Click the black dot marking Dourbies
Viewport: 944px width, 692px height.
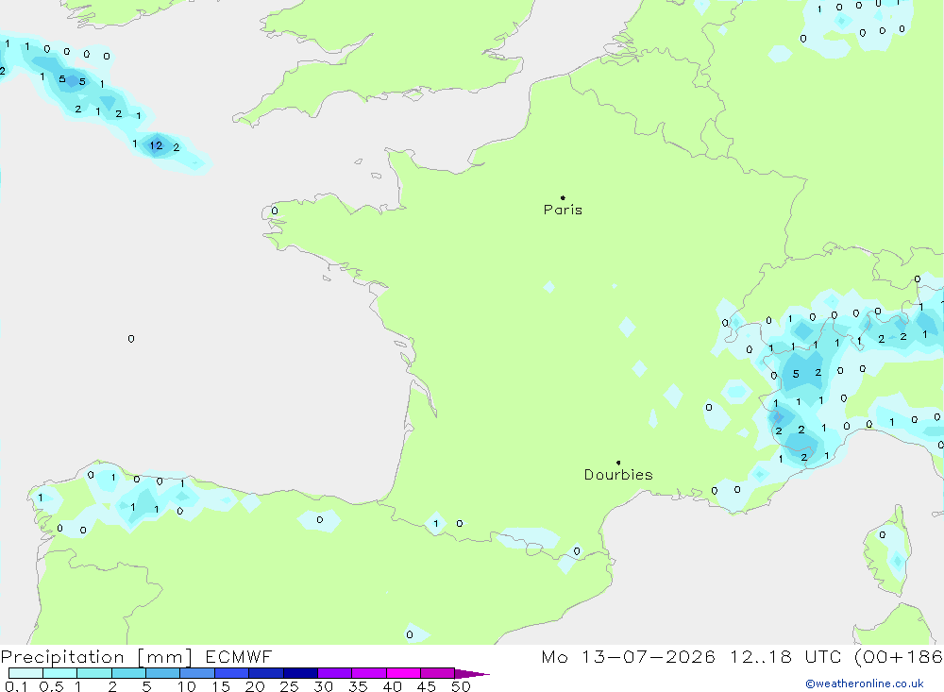tap(618, 463)
